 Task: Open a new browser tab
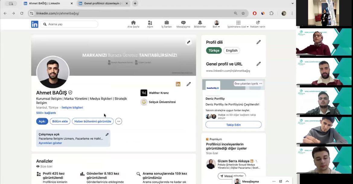point(135,4)
